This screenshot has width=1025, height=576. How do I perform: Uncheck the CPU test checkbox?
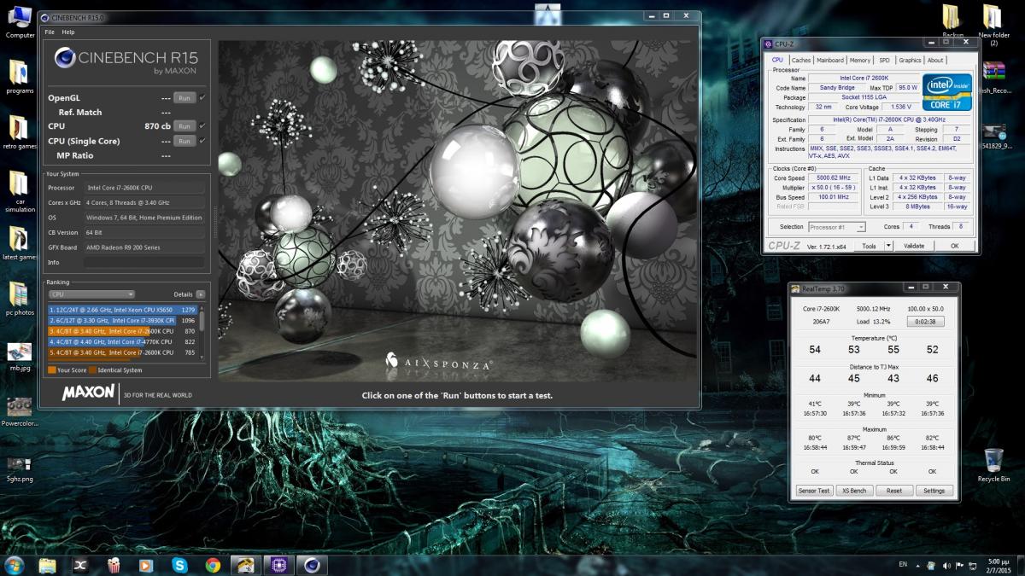pyautogui.click(x=202, y=126)
